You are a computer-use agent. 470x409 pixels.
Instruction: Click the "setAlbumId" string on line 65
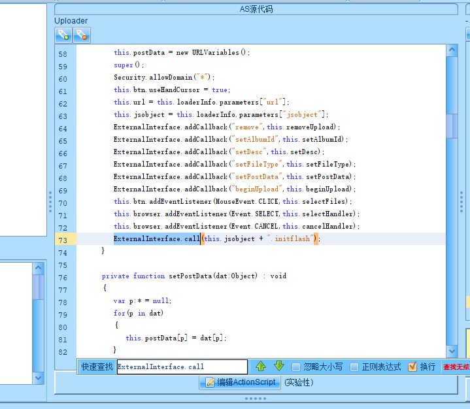[255, 139]
